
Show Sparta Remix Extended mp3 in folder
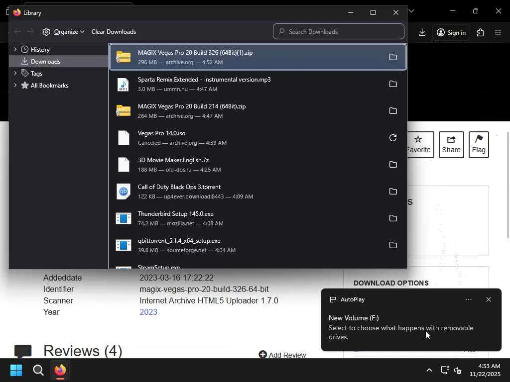[x=393, y=84]
